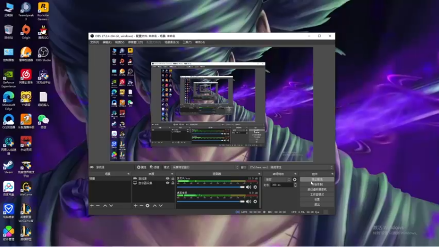The width and height of the screenshot is (439, 247).
Task: Toggle visibility eye for game capture source
Action: click(167, 178)
